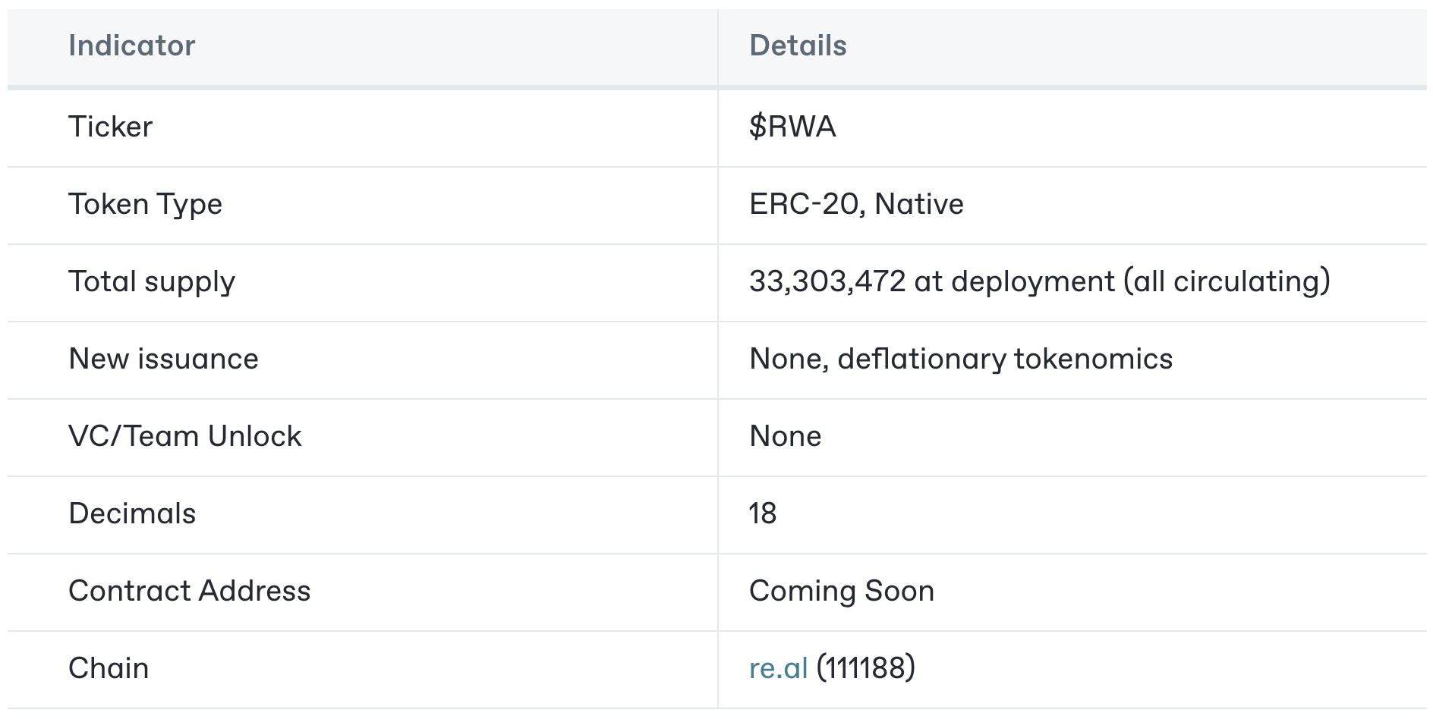Click the decimals value 18
Screen dimensions: 1433x719
click(x=763, y=513)
